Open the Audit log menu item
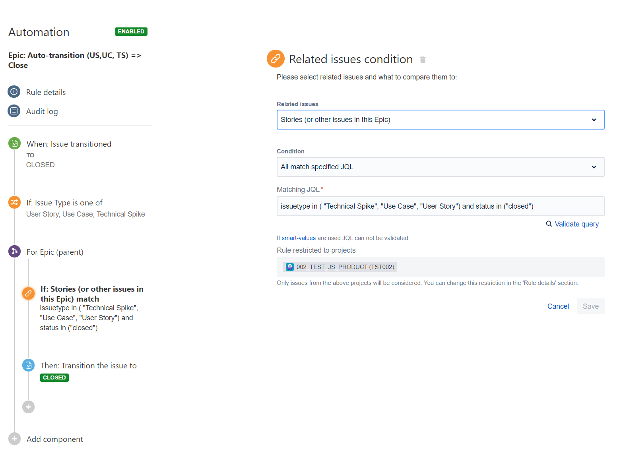This screenshot has height=451, width=623. [42, 111]
